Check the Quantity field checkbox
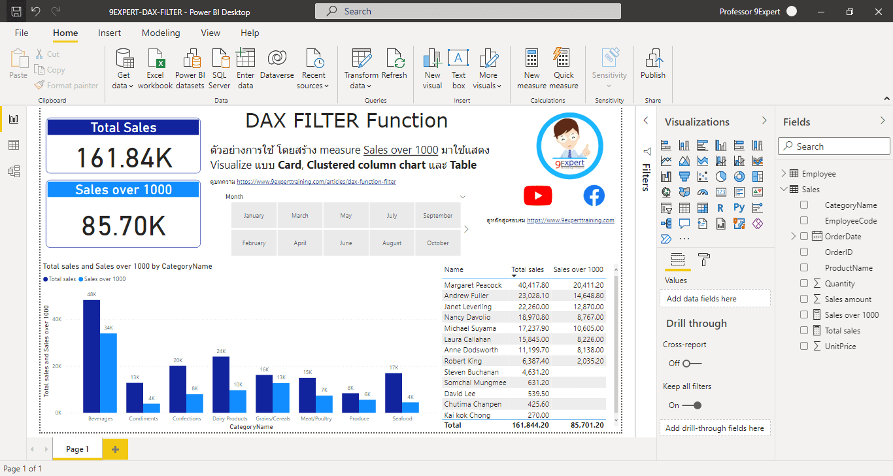This screenshot has height=476, width=893. click(804, 283)
